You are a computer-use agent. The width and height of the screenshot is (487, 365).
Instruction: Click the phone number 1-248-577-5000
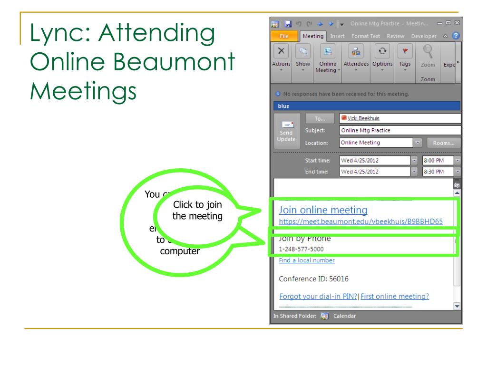coord(301,249)
